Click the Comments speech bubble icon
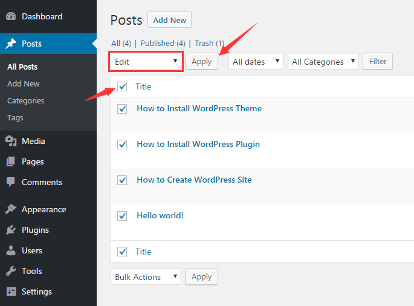414x306 pixels. coord(11,182)
